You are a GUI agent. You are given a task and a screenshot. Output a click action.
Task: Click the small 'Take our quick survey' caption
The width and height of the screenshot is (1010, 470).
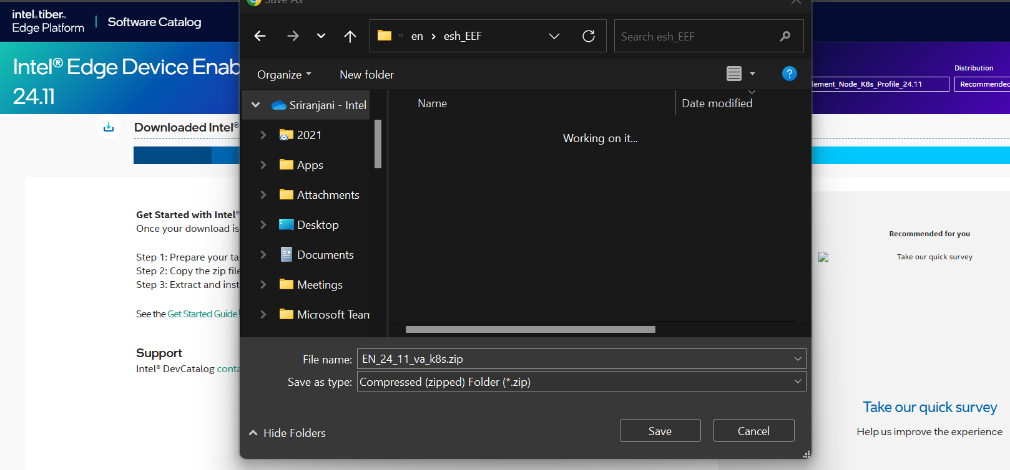click(934, 257)
